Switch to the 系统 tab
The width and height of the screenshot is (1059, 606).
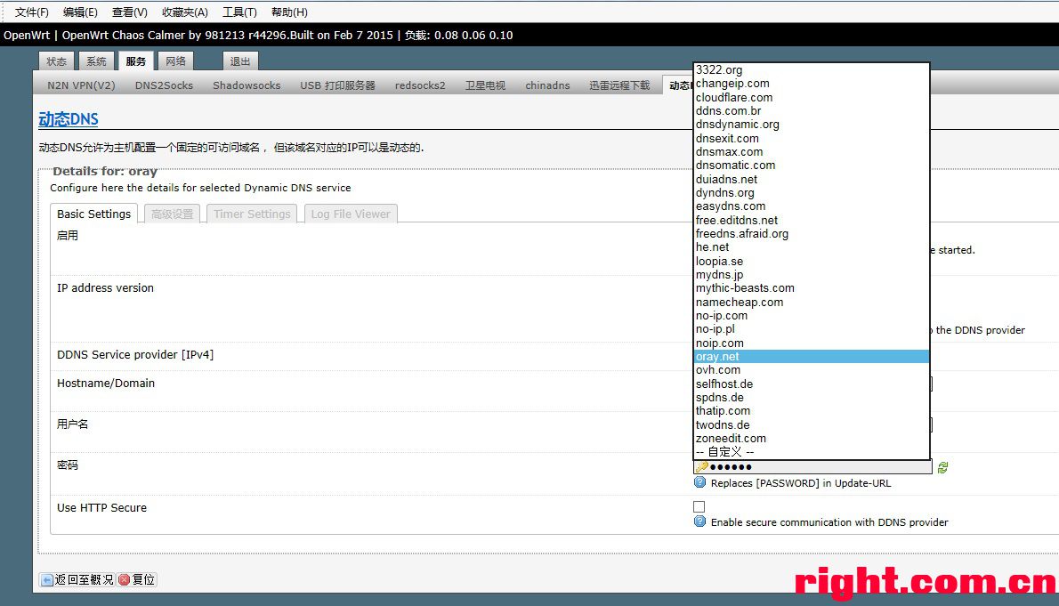click(96, 61)
